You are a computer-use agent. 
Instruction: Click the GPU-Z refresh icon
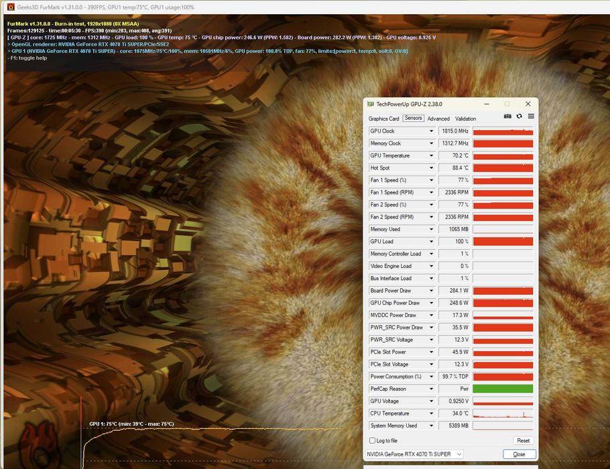519,117
